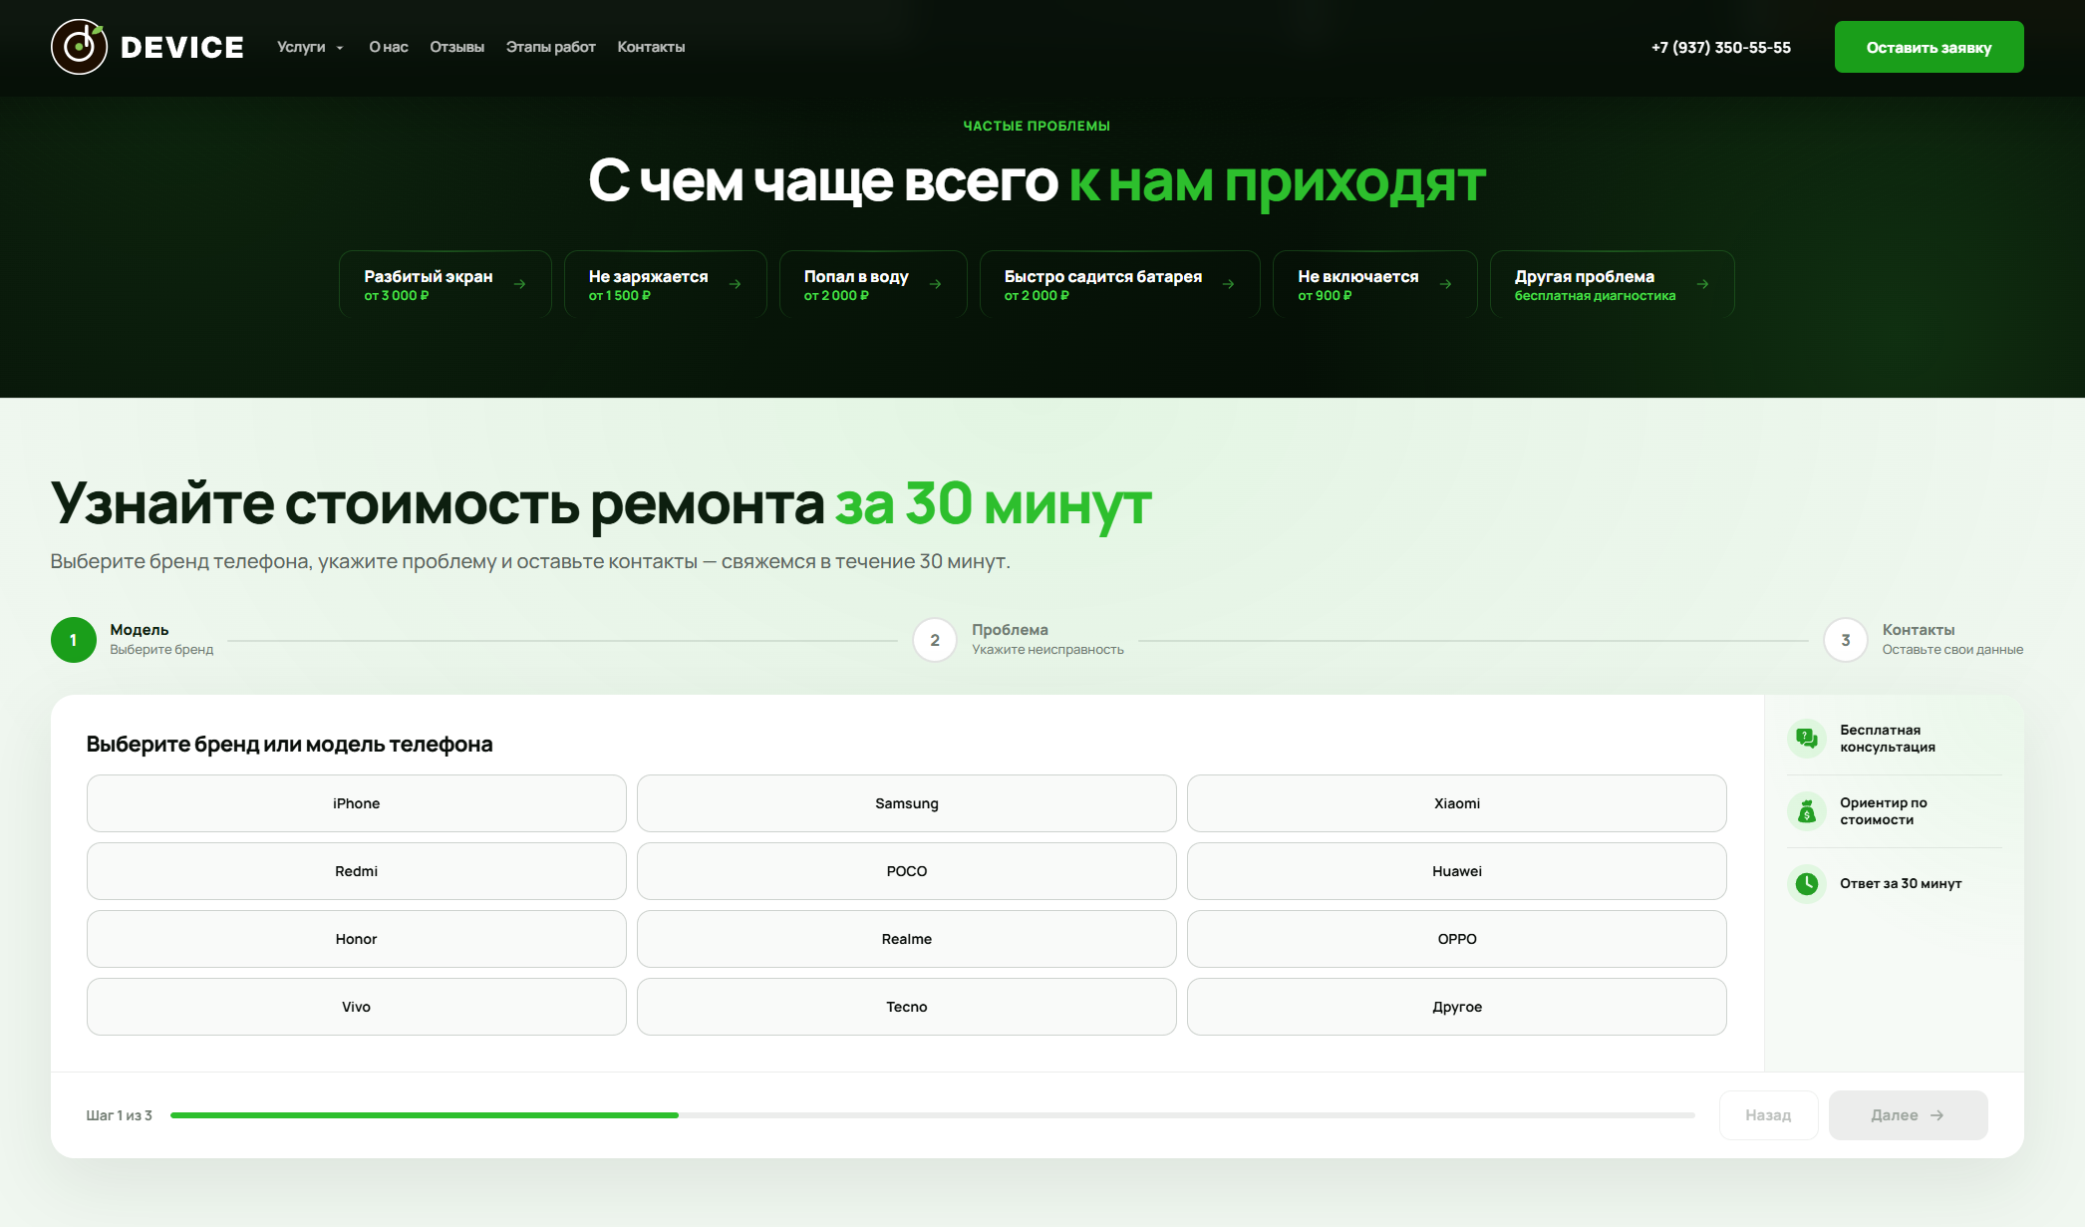Image resolution: width=2085 pixels, height=1227 pixels.
Task: Click the green step progress bar
Action: pos(425,1115)
